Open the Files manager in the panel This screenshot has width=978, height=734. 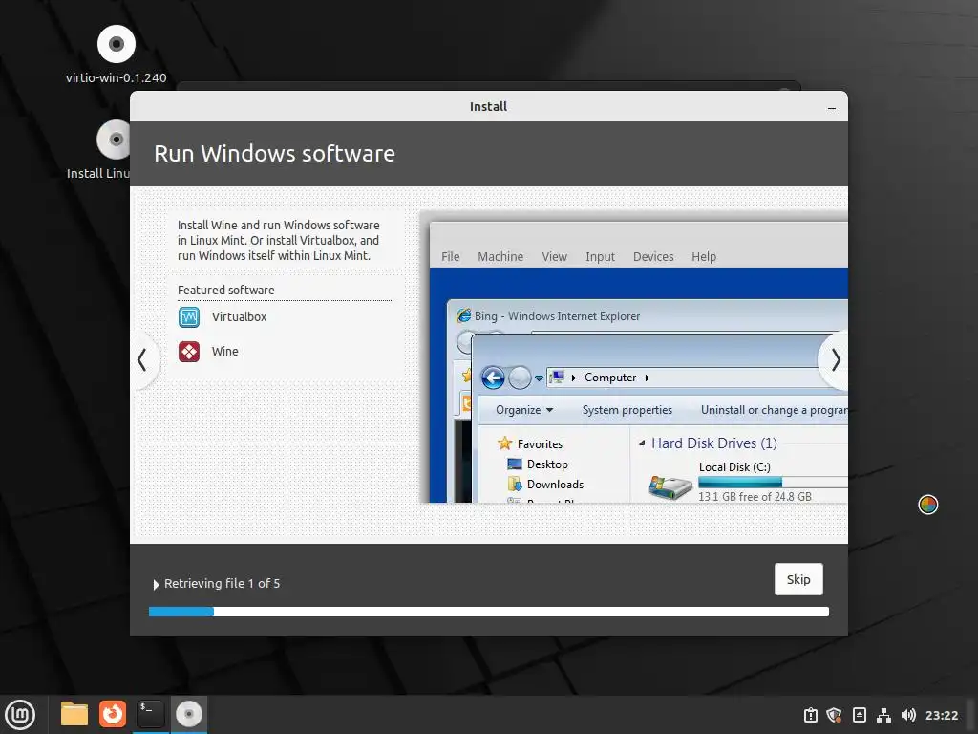click(74, 714)
